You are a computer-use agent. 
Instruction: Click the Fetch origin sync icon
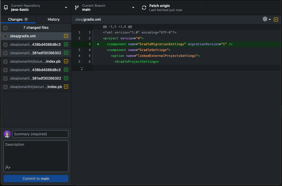click(144, 8)
